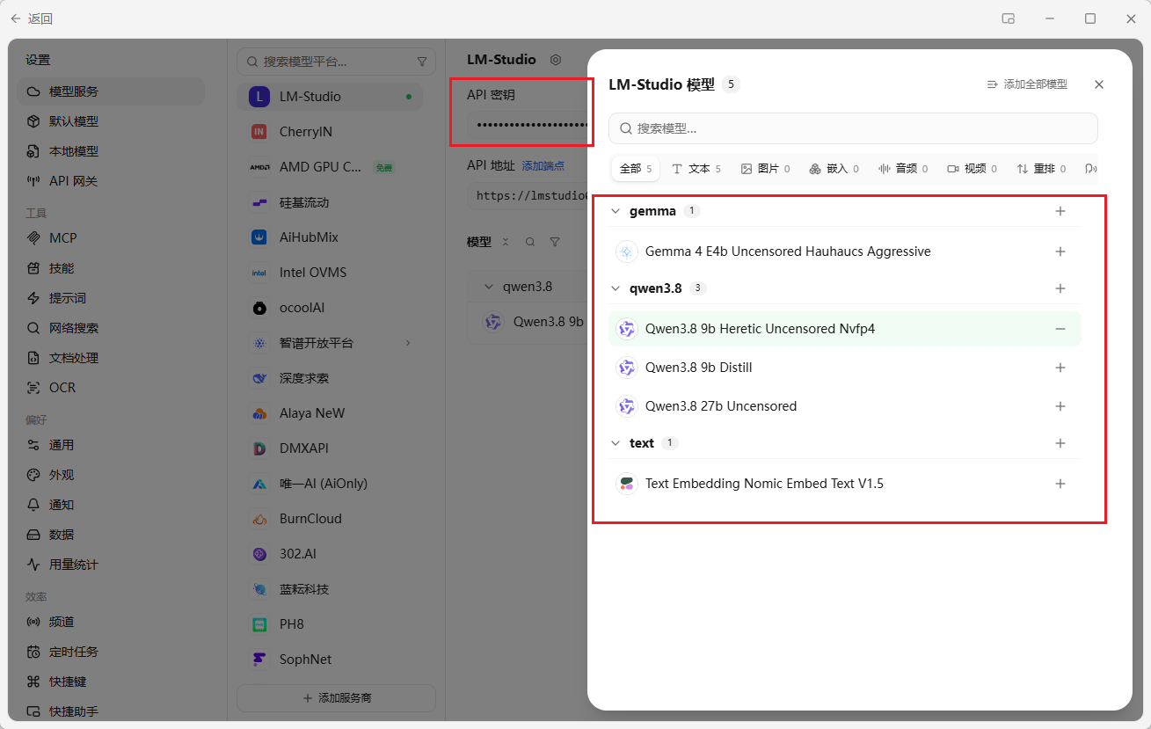Add the Gemma 4 E4b Uncensored model
The width and height of the screenshot is (1151, 729).
click(1060, 252)
